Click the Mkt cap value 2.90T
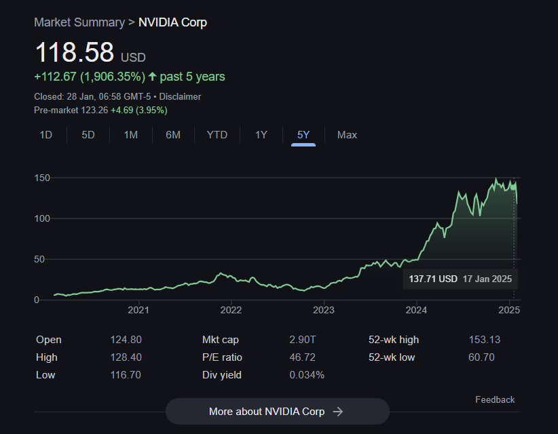The width and height of the screenshot is (558, 434). pyautogui.click(x=303, y=340)
